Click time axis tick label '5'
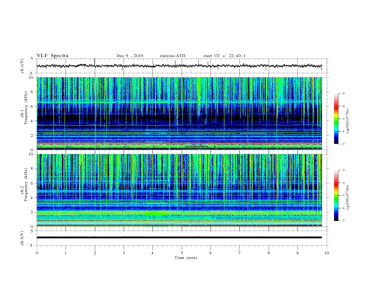The image size is (368, 284). pyautogui.click(x=182, y=253)
